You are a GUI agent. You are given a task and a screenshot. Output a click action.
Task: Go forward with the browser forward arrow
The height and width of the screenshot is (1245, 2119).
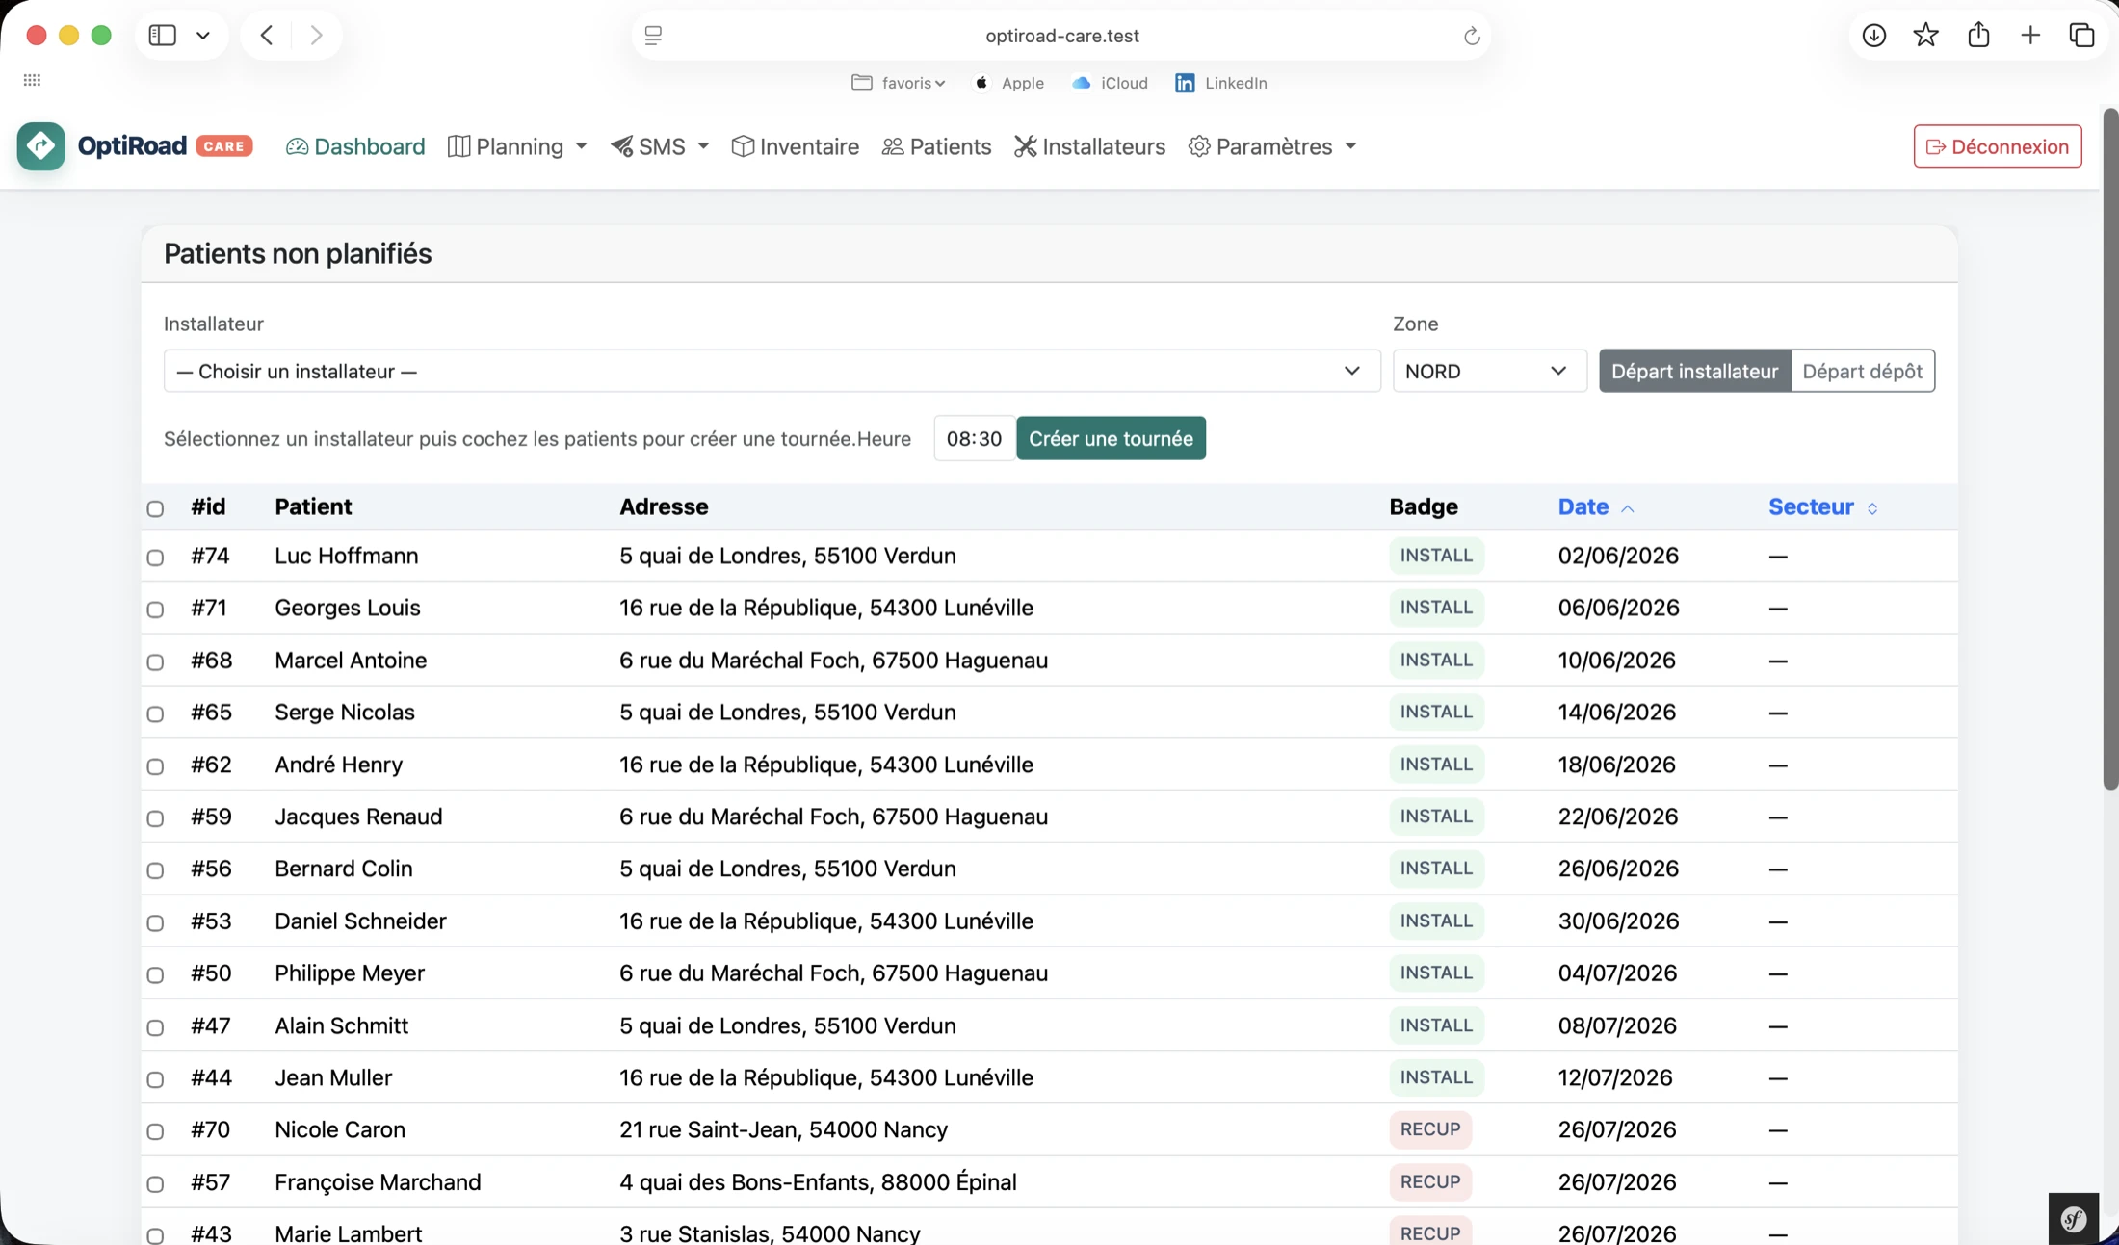coord(316,36)
